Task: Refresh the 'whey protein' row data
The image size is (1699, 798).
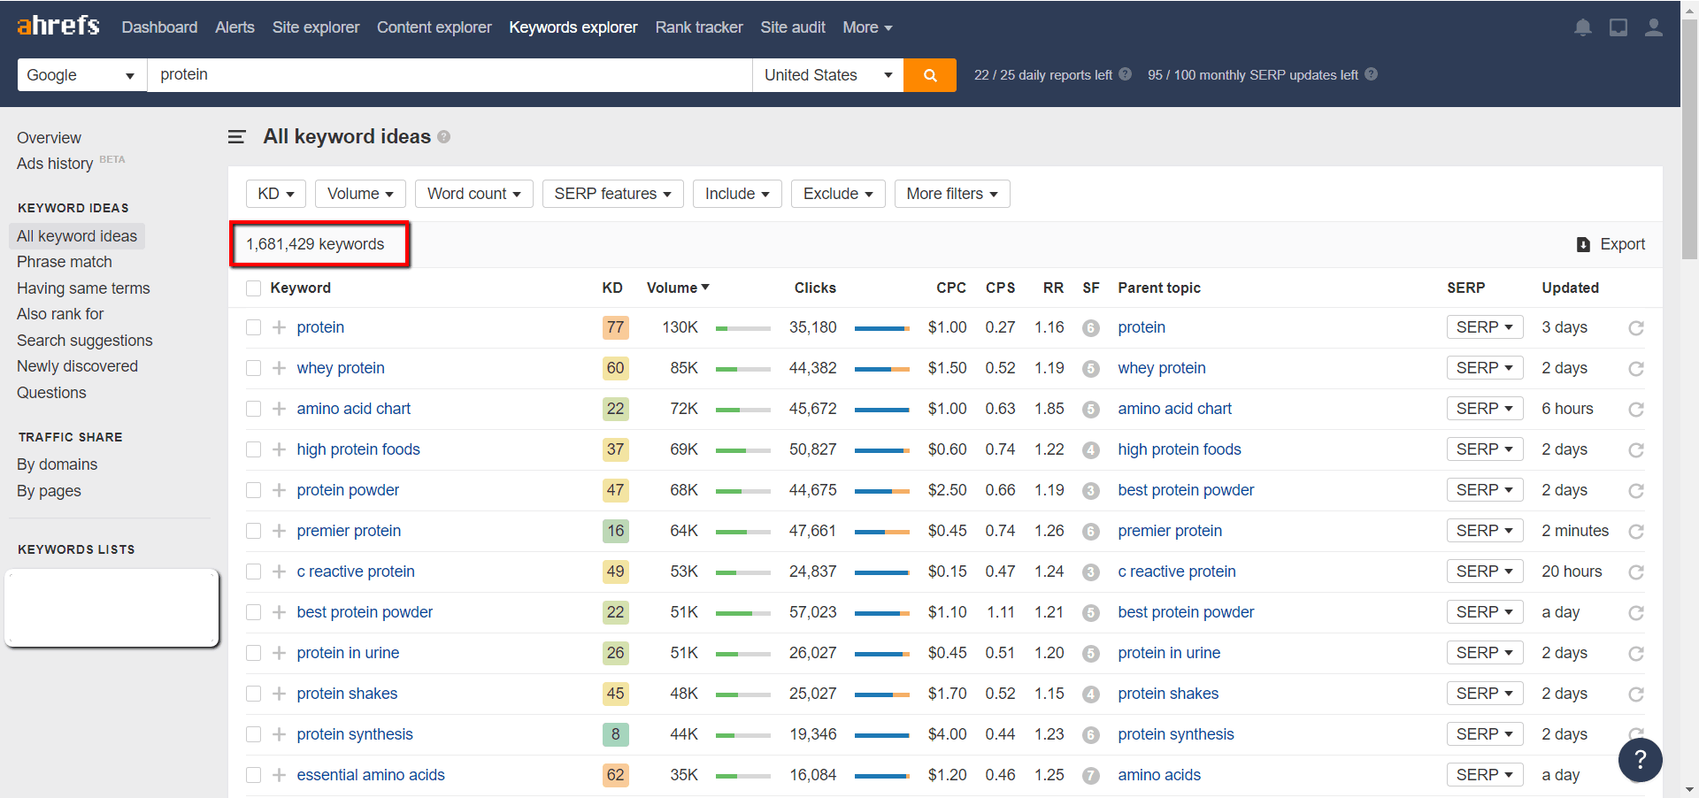Action: 1636,369
